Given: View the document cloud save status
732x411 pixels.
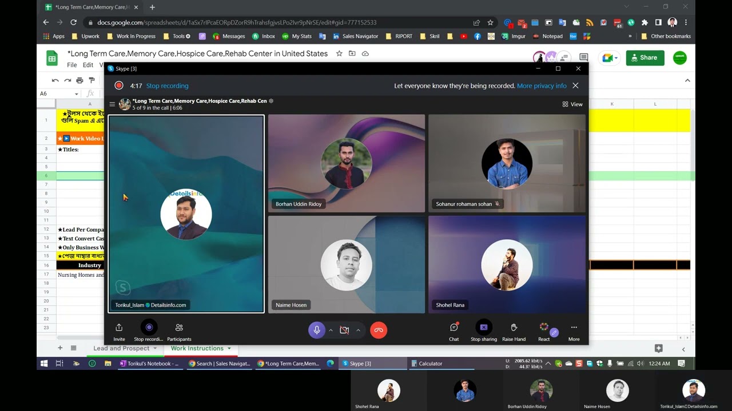Looking at the screenshot, I should 365,54.
